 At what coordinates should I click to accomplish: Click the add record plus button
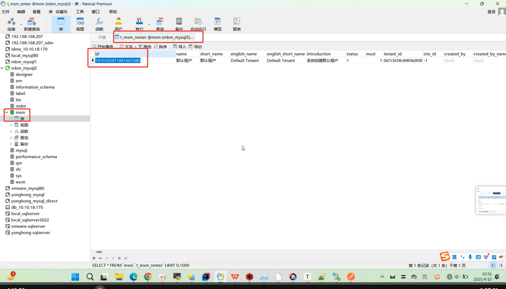[x=94, y=258]
